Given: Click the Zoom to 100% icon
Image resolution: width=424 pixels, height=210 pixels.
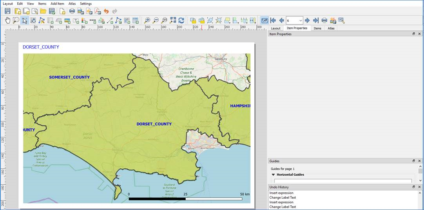Looking at the screenshot, I should click(164, 20).
